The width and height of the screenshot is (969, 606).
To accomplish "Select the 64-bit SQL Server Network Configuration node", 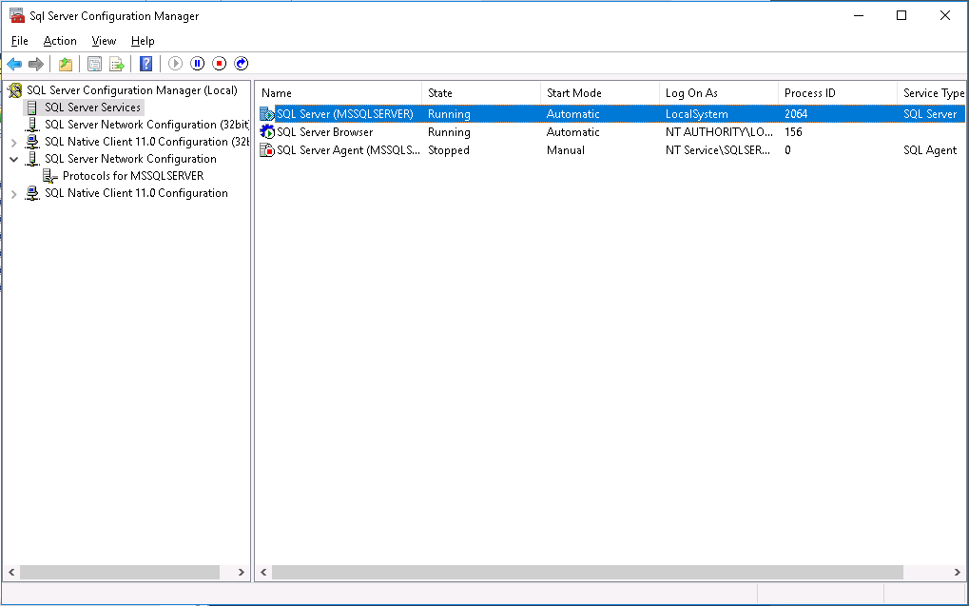I will tap(130, 159).
